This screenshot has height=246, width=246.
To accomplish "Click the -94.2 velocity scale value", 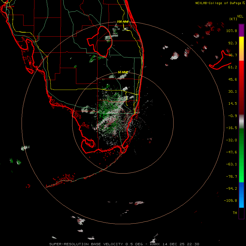I will (x=232, y=189).
